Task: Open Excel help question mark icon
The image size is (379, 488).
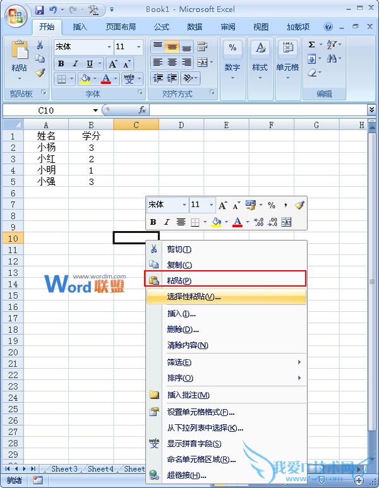Action: tap(328, 27)
